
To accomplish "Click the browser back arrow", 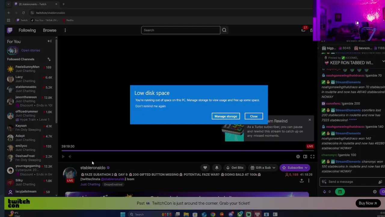I will [9, 13].
